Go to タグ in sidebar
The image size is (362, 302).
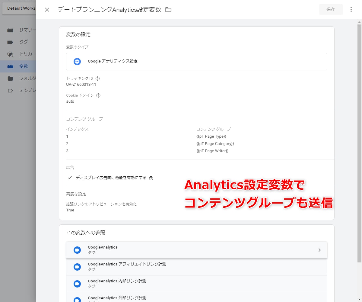point(18,42)
